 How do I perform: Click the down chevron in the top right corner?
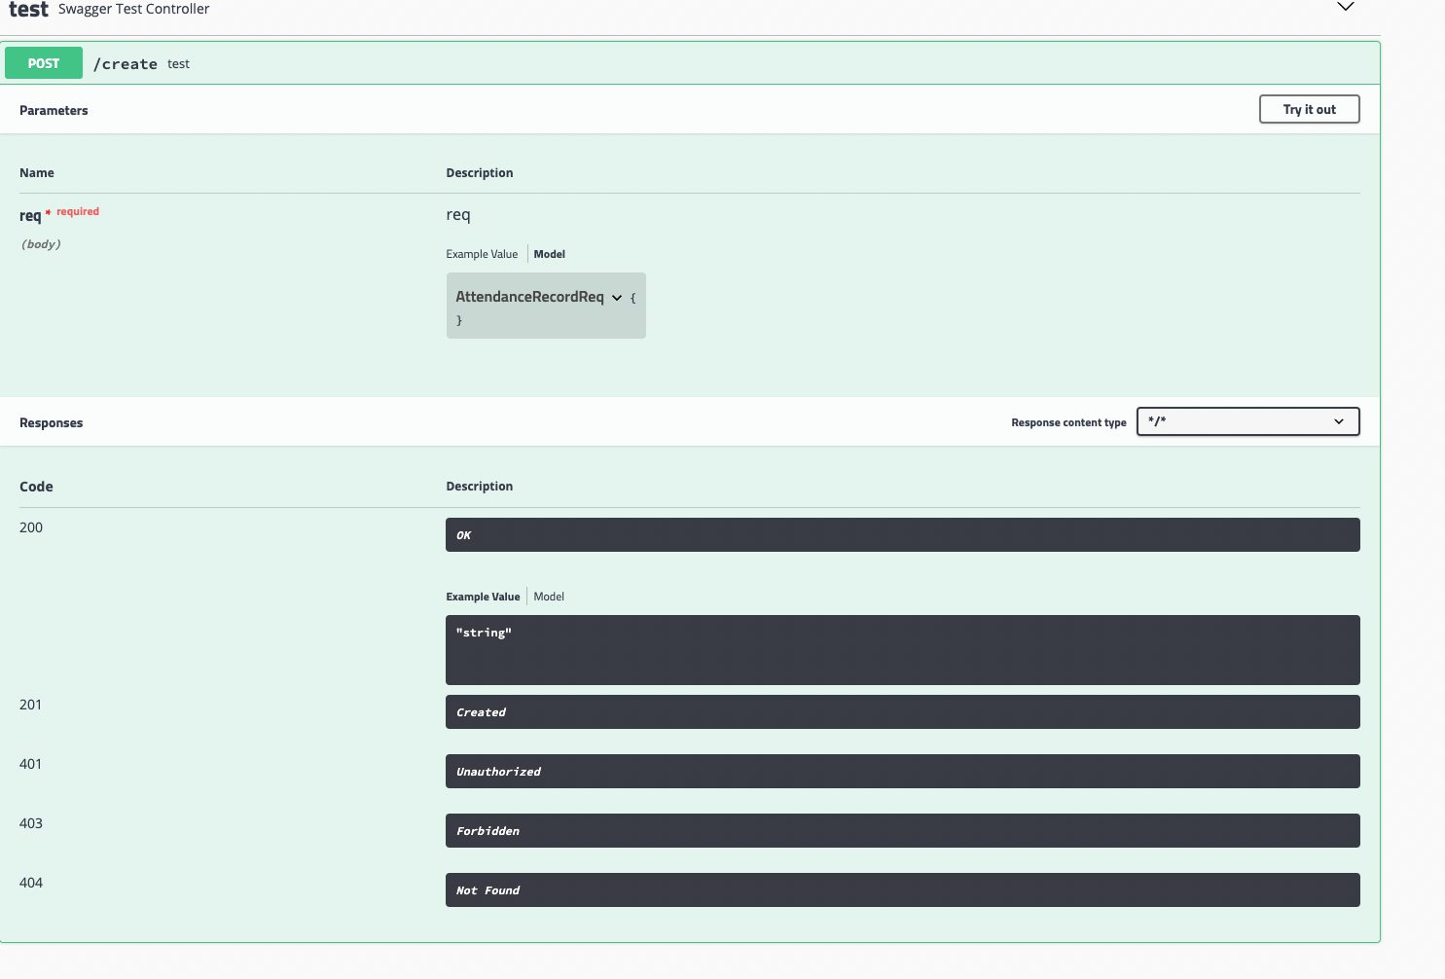pyautogui.click(x=1346, y=8)
